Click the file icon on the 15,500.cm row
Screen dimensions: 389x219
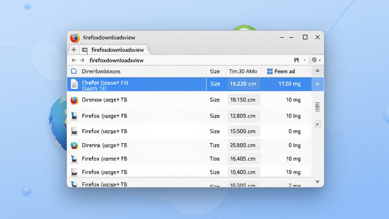(74, 131)
